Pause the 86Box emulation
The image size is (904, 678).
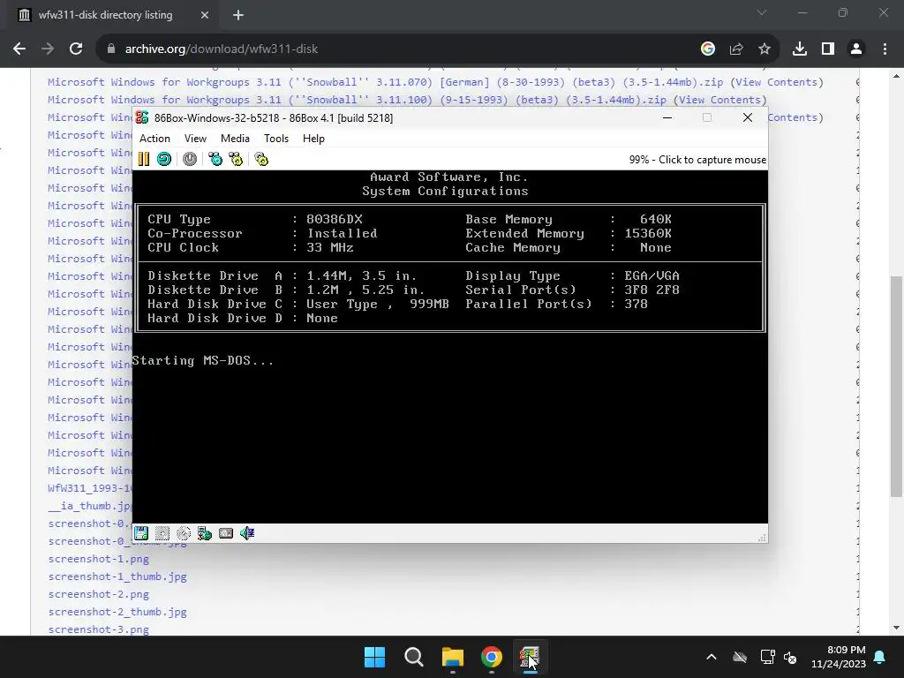(144, 159)
